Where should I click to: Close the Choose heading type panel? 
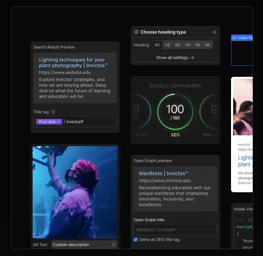[214, 32]
